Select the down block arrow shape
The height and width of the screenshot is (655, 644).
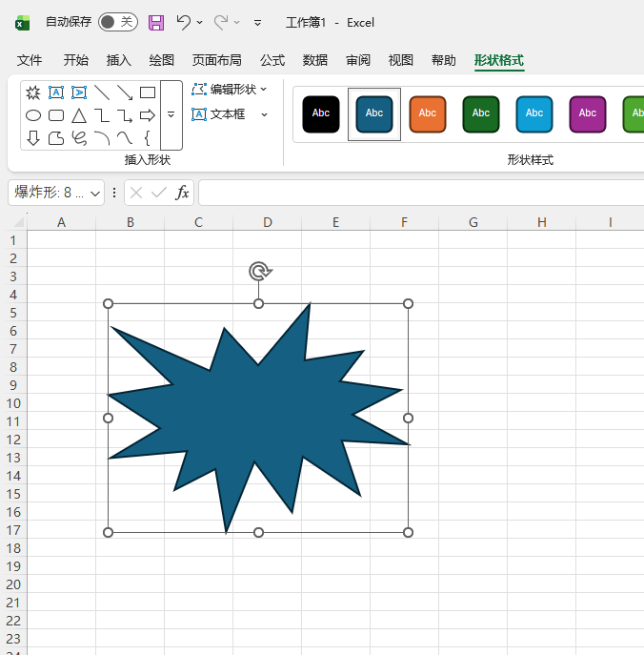(33, 138)
